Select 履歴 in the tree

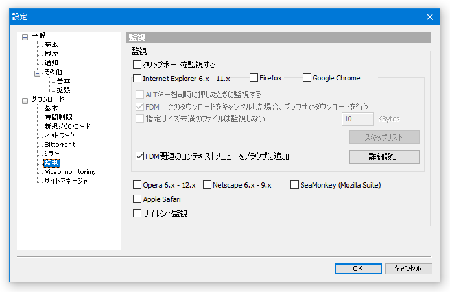tap(51, 54)
